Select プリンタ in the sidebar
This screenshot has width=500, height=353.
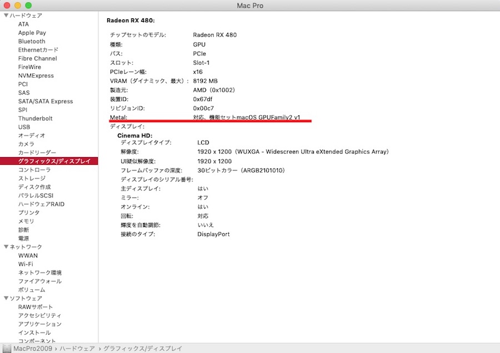(x=29, y=213)
